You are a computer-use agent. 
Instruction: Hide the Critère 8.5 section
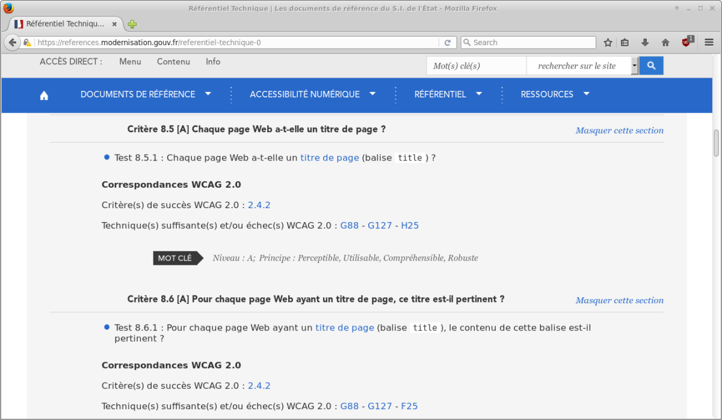[619, 130]
